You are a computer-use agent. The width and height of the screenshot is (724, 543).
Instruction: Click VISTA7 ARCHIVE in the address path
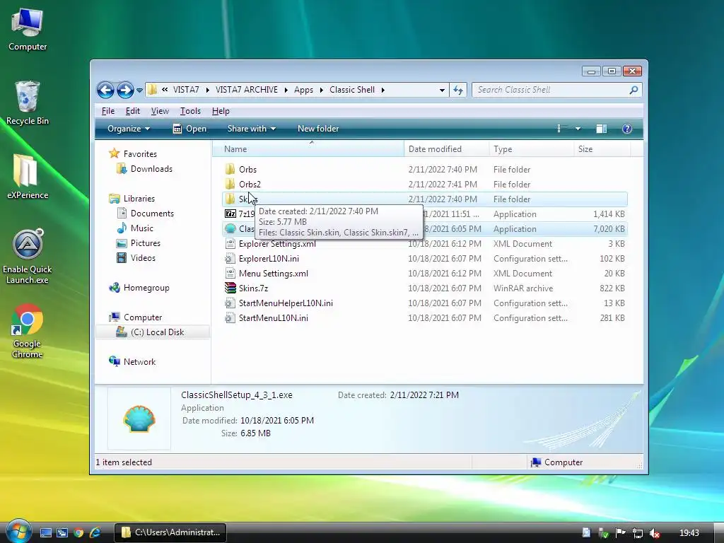coord(247,90)
